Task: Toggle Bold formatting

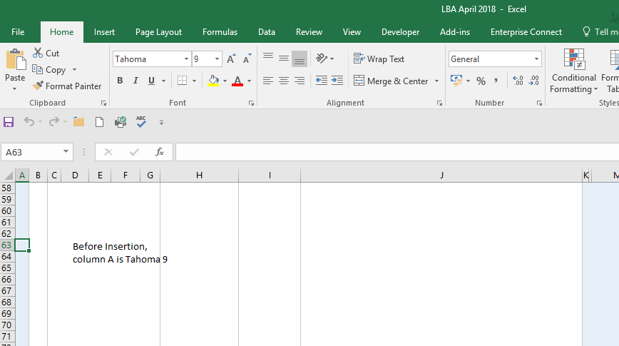Action: pyautogui.click(x=120, y=81)
